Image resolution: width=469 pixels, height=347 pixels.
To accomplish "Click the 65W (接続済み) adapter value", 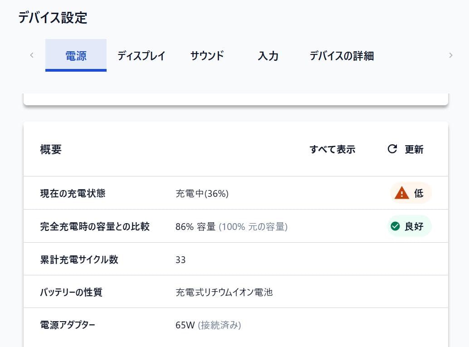I will 208,325.
